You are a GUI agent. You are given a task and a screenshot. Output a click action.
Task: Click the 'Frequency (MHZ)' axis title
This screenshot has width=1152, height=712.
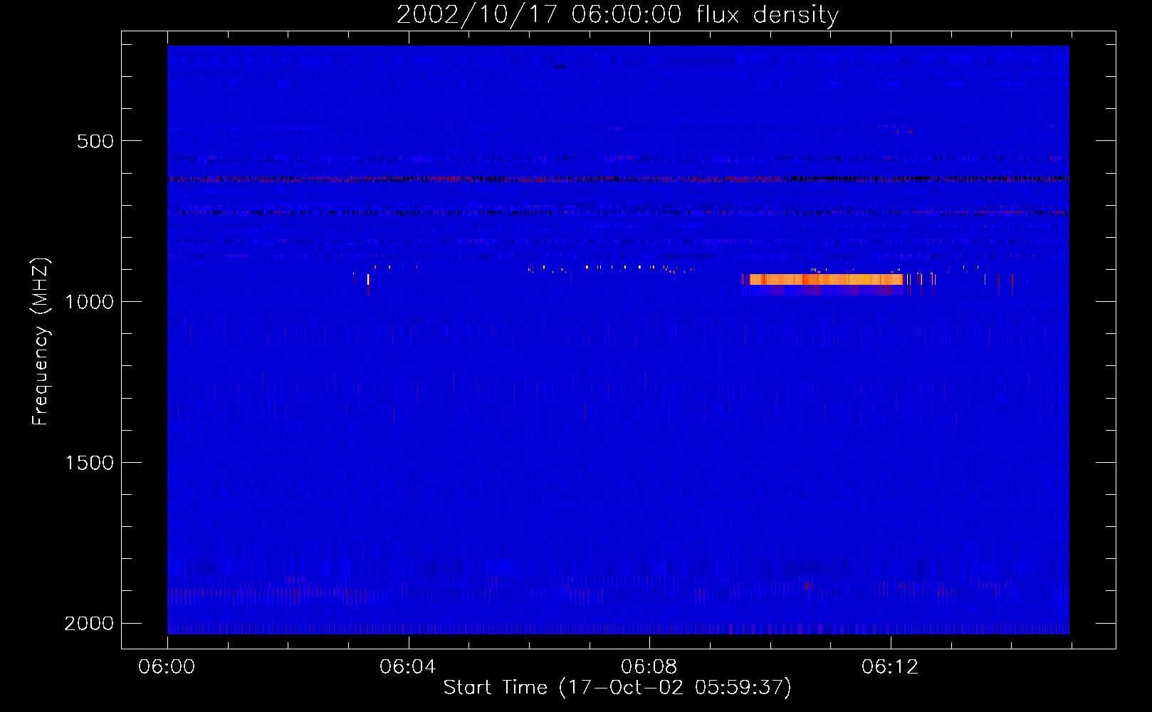click(x=41, y=342)
